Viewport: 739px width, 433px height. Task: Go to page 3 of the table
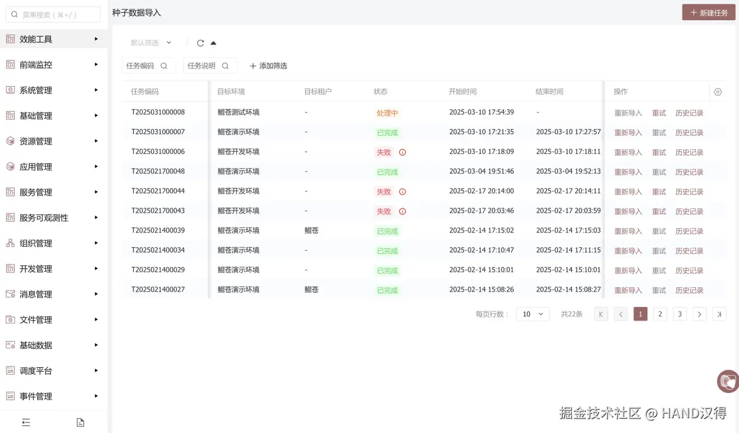coord(680,314)
